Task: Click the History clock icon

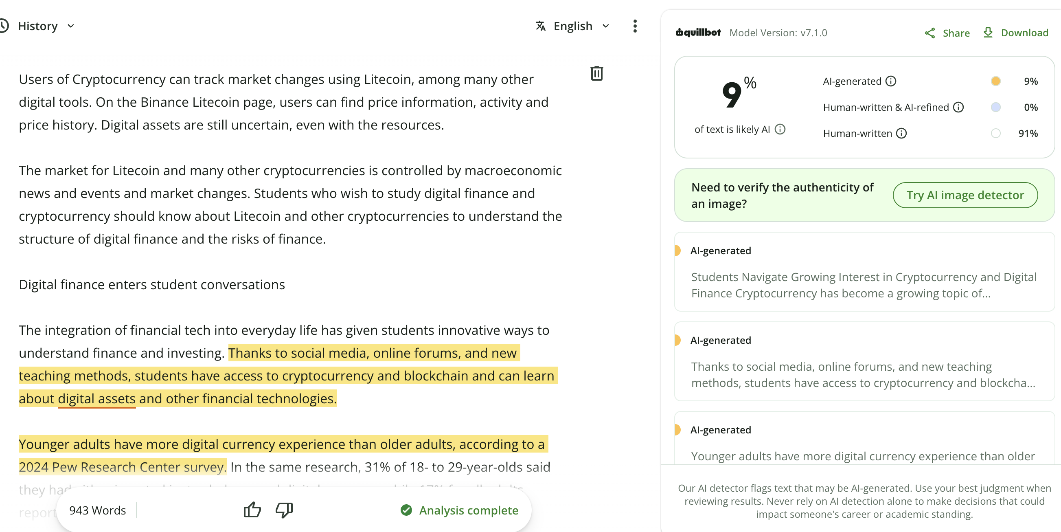Action: 4,26
